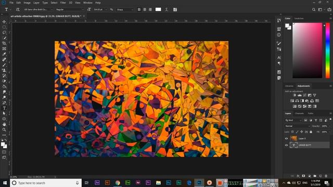Left align text in options bar
Viewport: 333px width, 187px height.
[139, 9]
